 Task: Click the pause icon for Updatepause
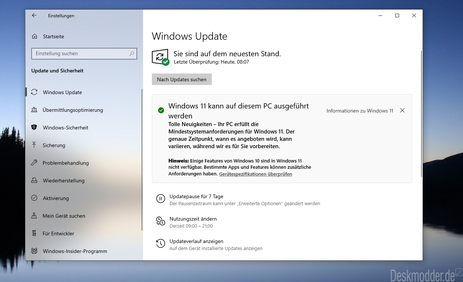pos(161,199)
